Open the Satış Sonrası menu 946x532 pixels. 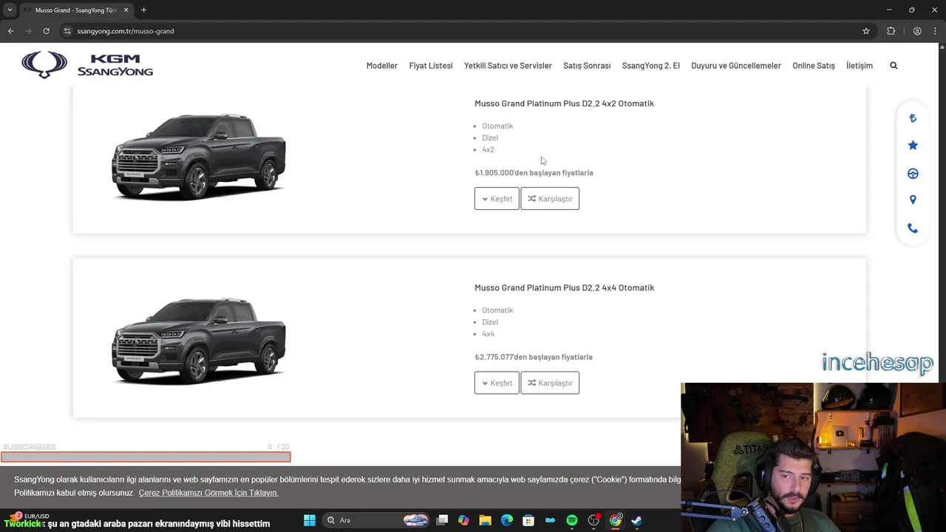point(587,66)
